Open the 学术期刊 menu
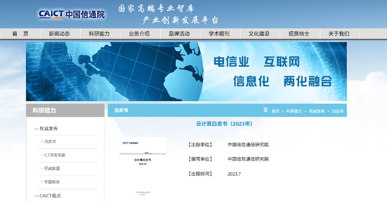 (219, 34)
